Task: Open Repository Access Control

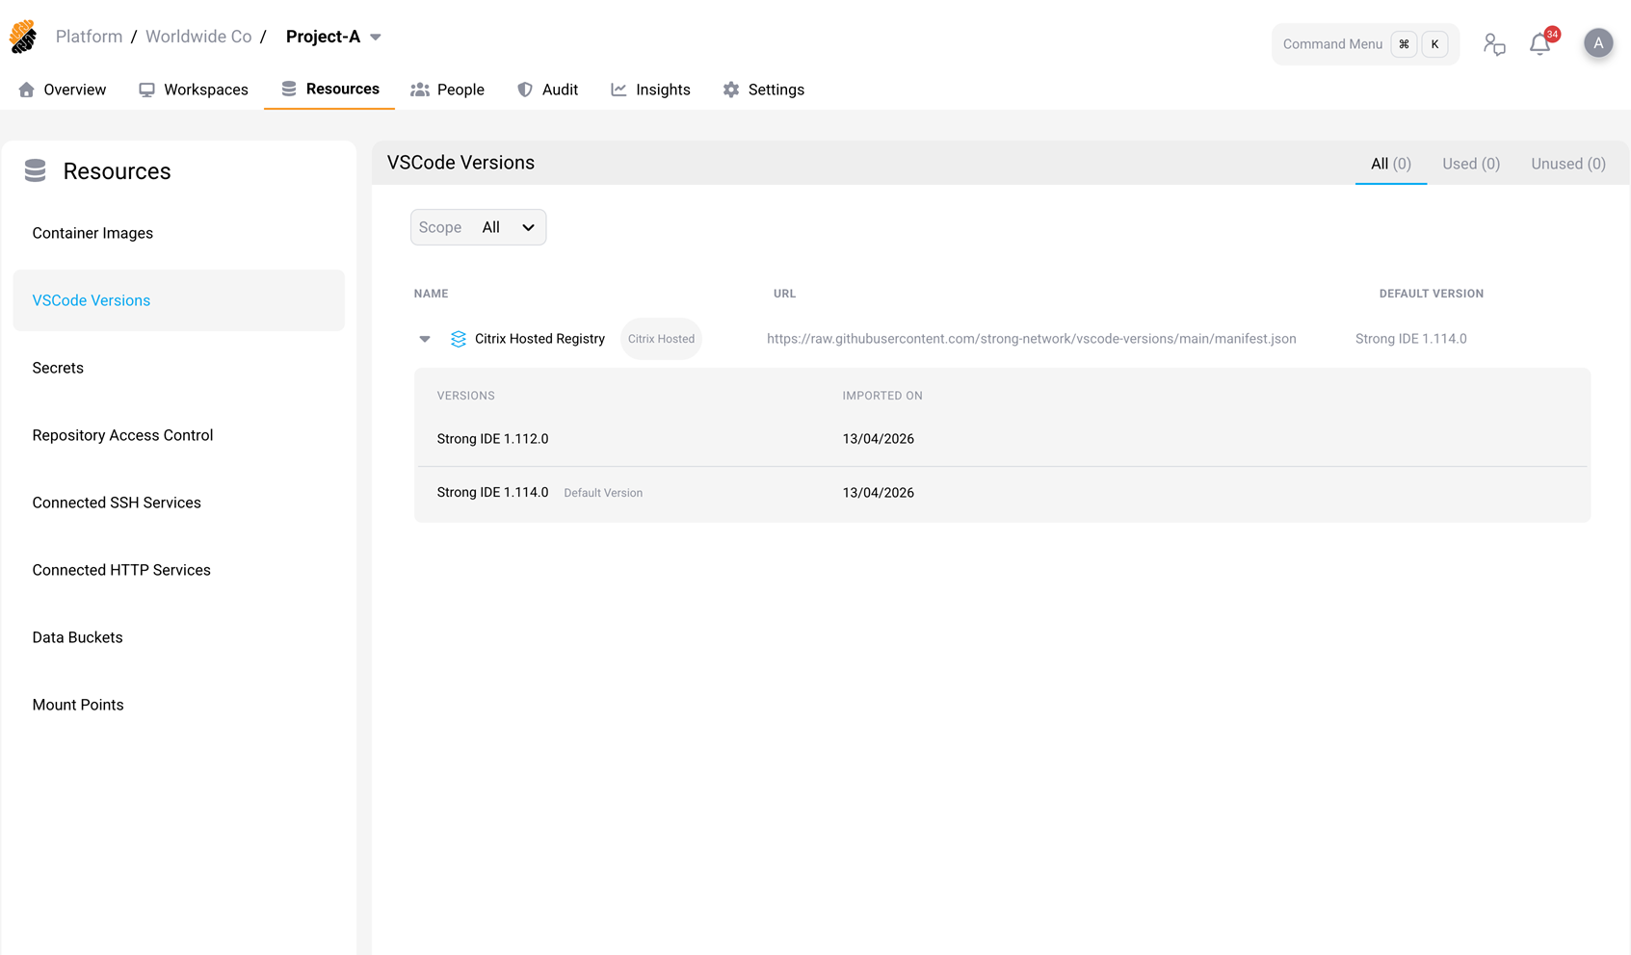Action: (x=122, y=435)
